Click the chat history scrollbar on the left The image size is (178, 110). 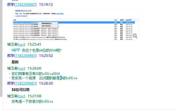[1, 48]
